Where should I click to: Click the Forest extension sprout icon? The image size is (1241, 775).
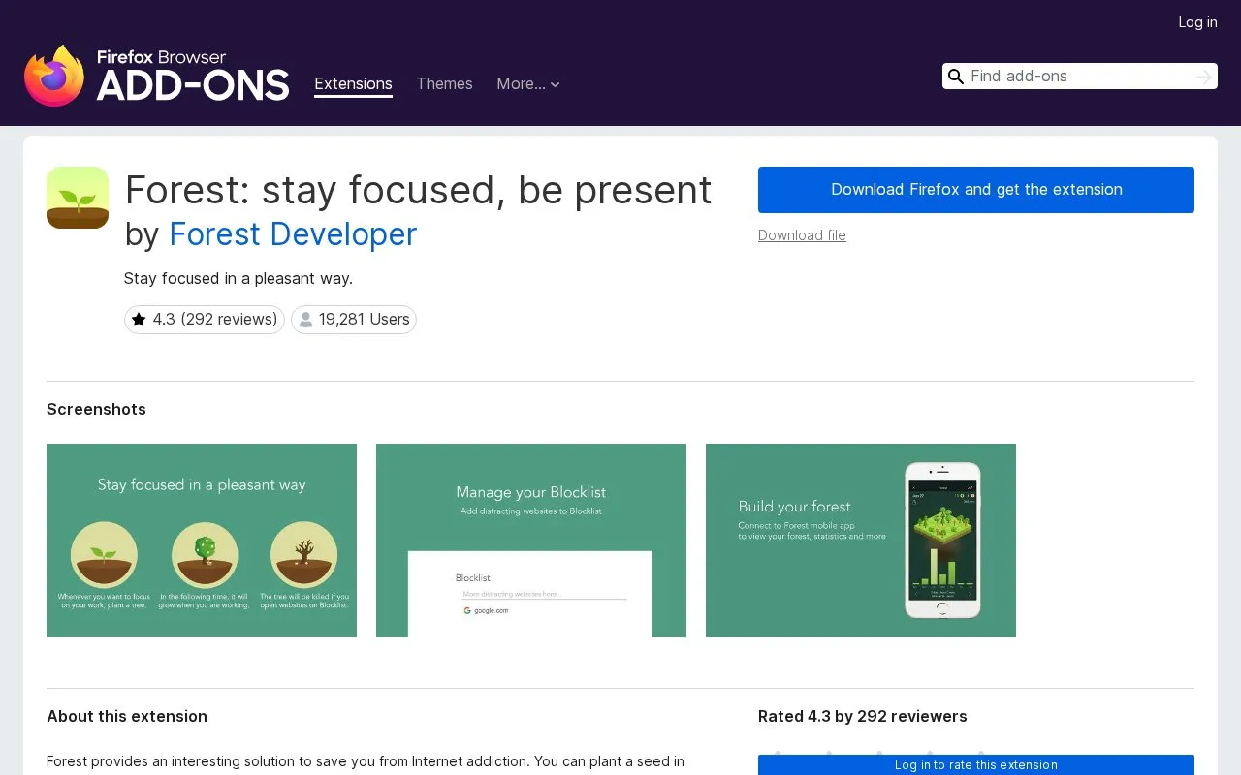[x=78, y=198]
